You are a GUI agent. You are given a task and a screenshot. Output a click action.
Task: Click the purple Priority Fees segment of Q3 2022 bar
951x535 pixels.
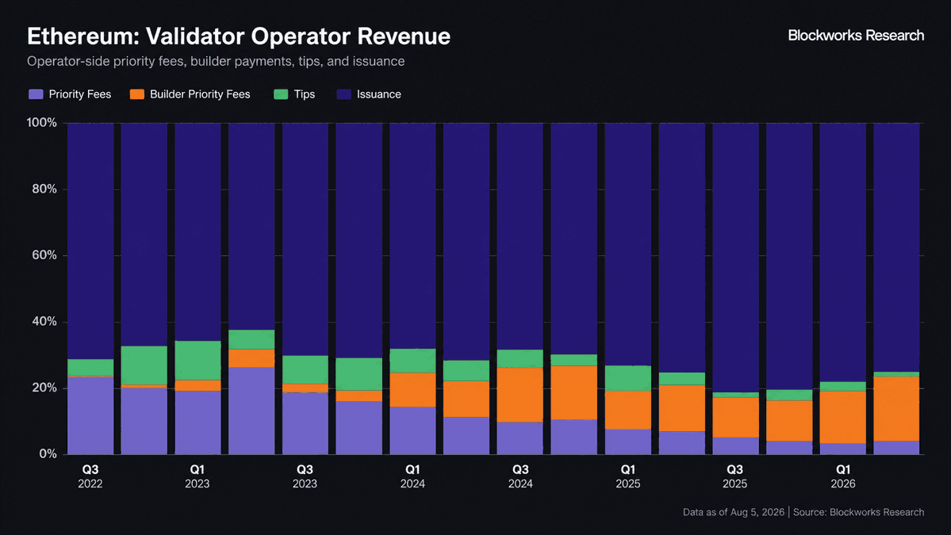click(90, 415)
